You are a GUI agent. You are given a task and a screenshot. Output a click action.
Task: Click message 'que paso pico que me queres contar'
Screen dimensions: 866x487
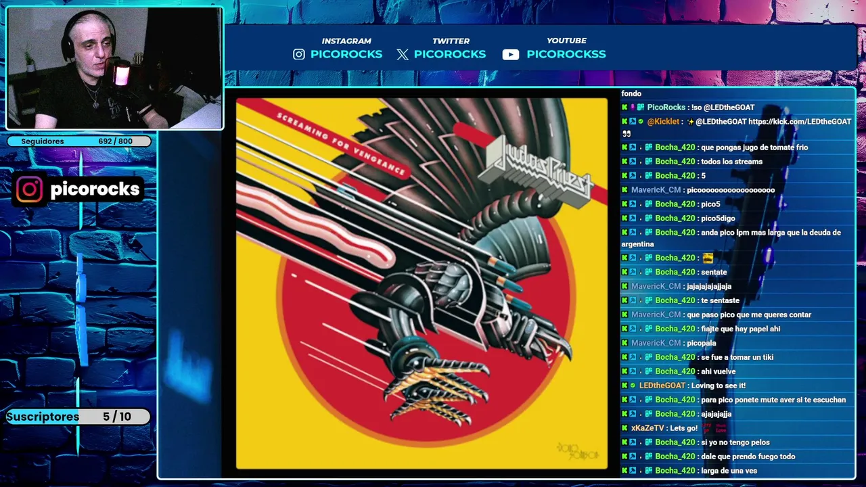tap(748, 315)
